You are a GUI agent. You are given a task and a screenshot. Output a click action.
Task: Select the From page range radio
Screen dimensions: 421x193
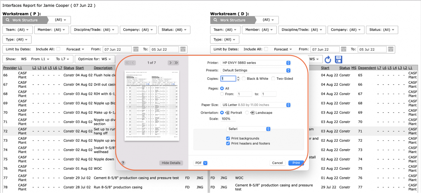[222, 94]
